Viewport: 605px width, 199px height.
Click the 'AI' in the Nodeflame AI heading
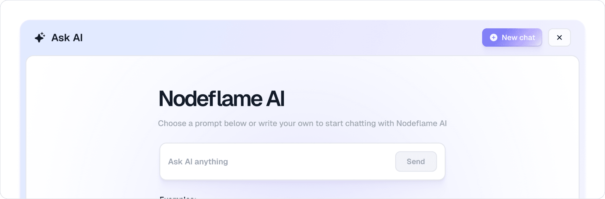[275, 99]
